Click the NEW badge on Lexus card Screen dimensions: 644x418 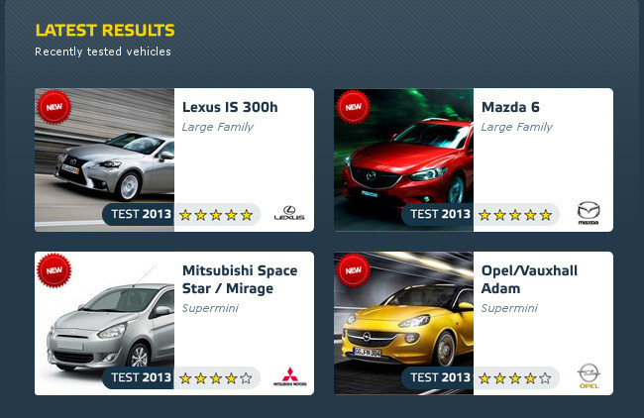click(x=54, y=107)
